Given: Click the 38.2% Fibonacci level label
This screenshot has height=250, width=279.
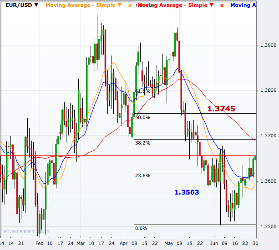Looking at the screenshot, I should click(142, 143).
